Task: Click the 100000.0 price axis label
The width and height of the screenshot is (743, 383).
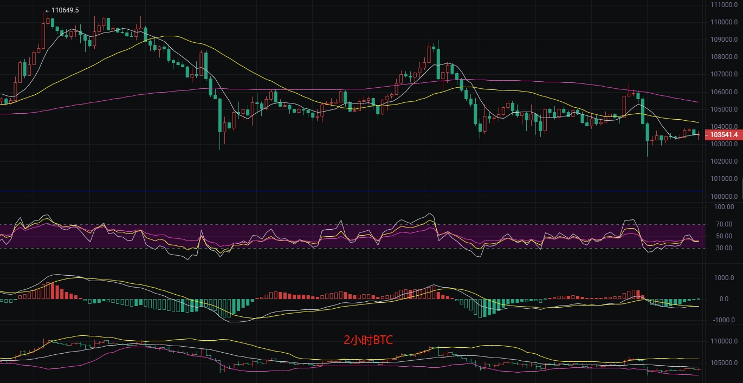Action: click(x=723, y=197)
